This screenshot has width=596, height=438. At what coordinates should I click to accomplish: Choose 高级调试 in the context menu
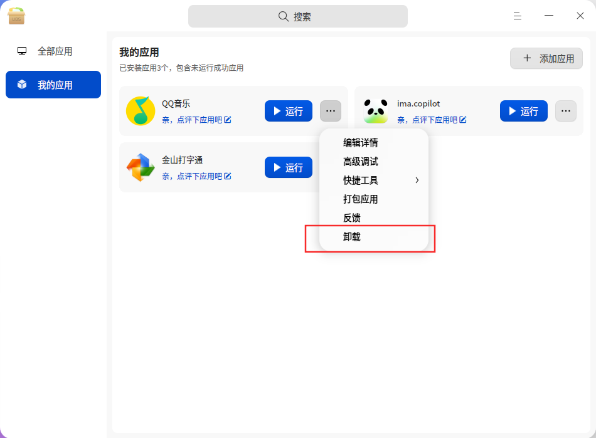374,162
